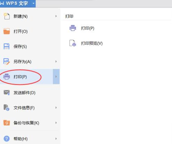Click the New document icon
This screenshot has height=144, width=172.
[7, 16]
